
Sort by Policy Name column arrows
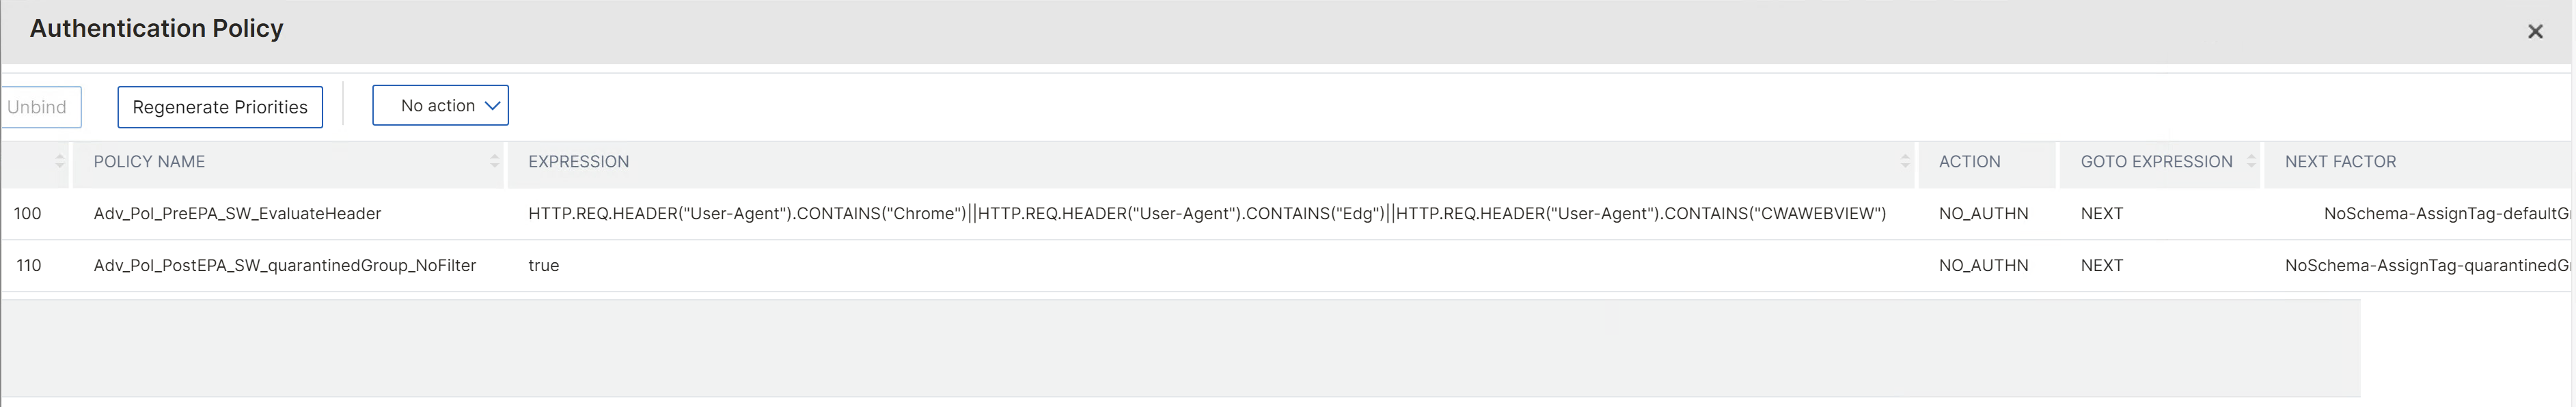(x=494, y=161)
